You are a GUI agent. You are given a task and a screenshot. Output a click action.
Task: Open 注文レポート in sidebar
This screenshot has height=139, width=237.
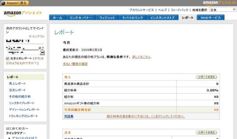point(17,90)
